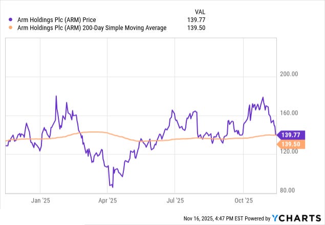Click the 200.00 y-axis label
325x225 pixels.
289,74
